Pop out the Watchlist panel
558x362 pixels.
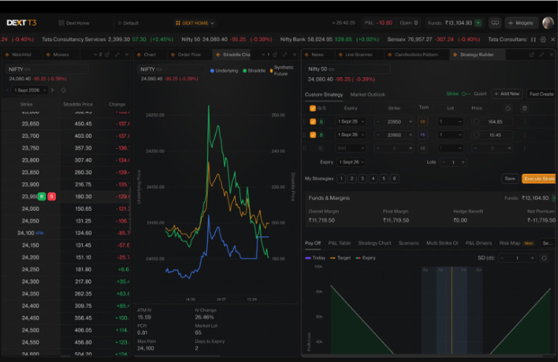point(107,54)
